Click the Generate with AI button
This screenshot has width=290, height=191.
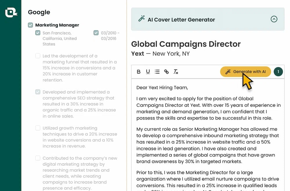[245, 72]
